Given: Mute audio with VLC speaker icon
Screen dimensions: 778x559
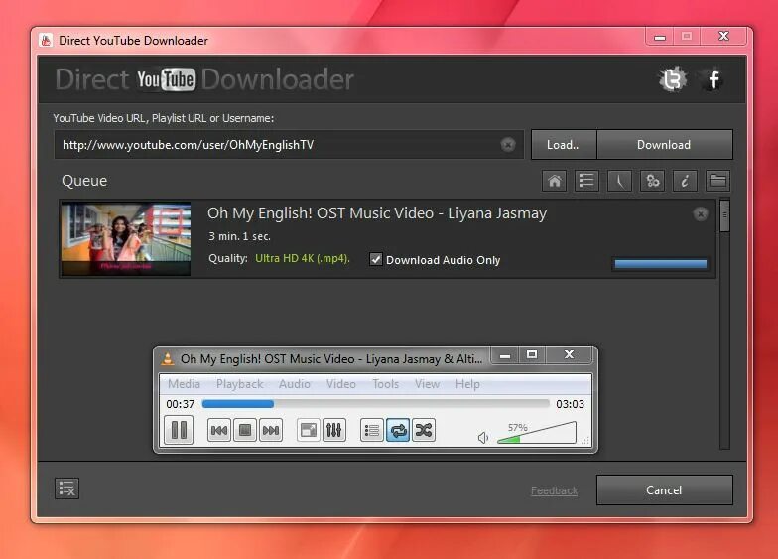Looking at the screenshot, I should 482,437.
